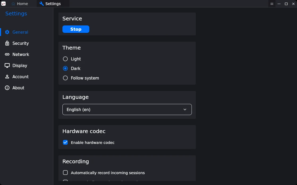The image size is (297, 185).
Task: Uncheck Enable hardware codec checkbox
Action: pyautogui.click(x=65, y=143)
